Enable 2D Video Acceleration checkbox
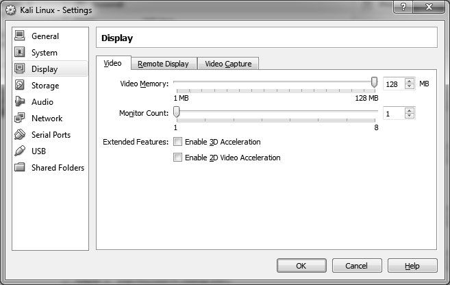This screenshot has height=285, width=450. 178,158
